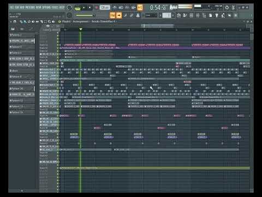
Task: Open the EDIT menu
Action: [x=17, y=8]
